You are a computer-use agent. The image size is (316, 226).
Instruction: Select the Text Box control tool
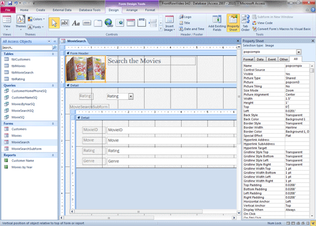coord(65,23)
